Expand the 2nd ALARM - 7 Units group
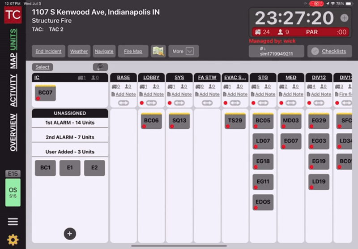This screenshot has height=249, width=358. coord(70,137)
